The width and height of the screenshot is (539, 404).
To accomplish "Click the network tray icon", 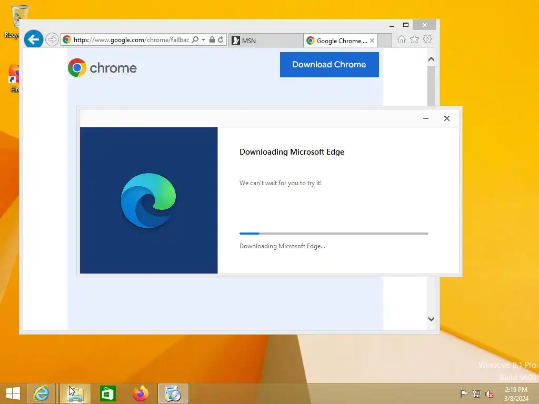I will pyautogui.click(x=477, y=393).
